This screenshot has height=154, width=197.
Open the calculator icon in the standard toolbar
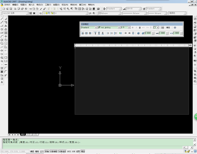[94, 9]
